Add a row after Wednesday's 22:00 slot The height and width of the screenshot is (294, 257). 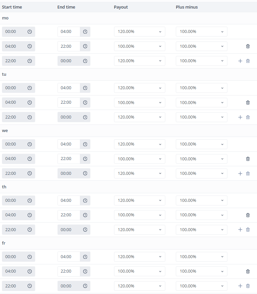[x=240, y=174]
